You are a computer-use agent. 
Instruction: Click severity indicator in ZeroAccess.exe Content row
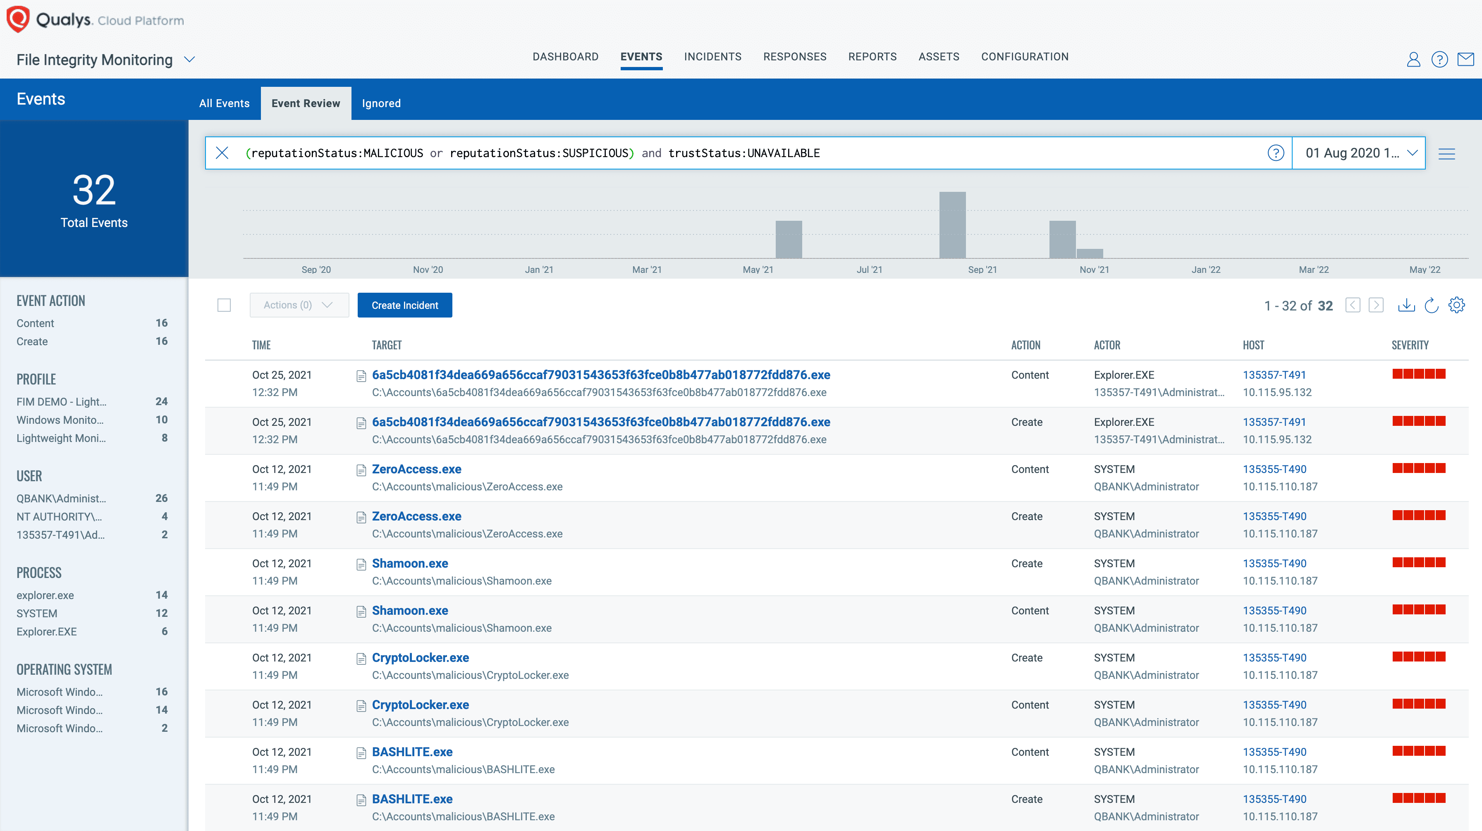1419,469
